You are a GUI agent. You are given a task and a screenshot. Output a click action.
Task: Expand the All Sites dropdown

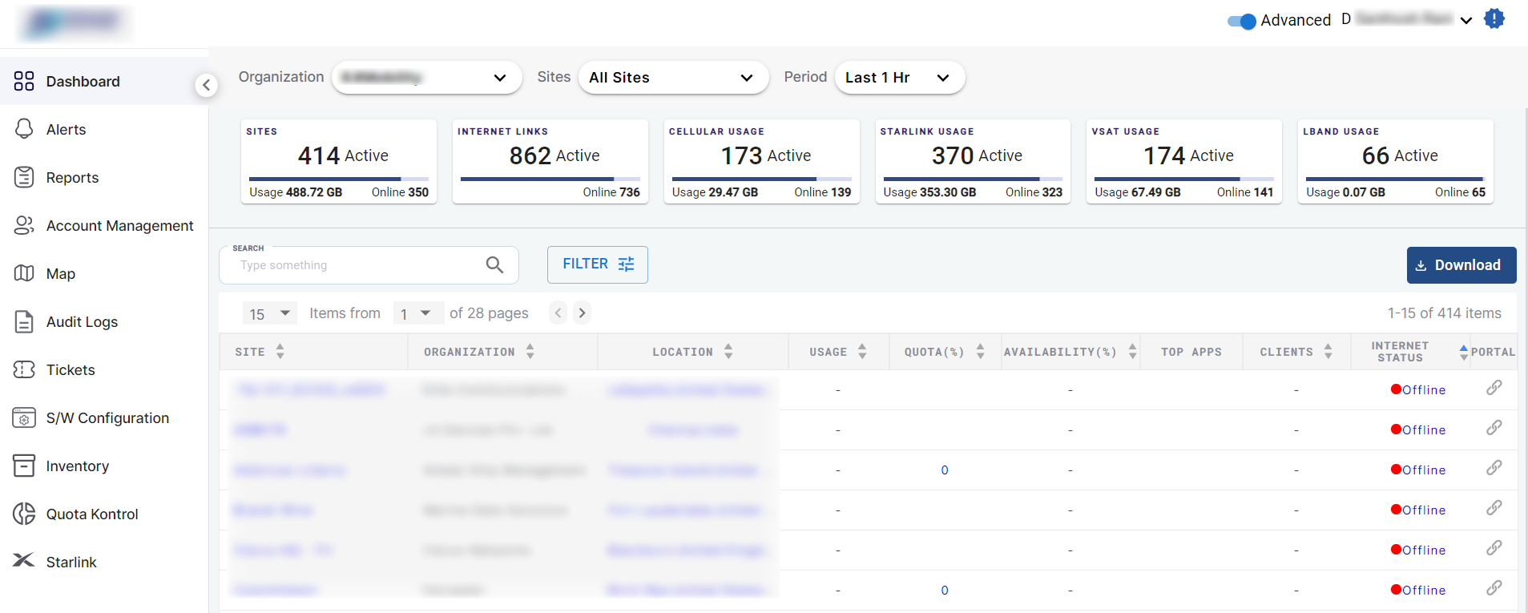(x=672, y=78)
